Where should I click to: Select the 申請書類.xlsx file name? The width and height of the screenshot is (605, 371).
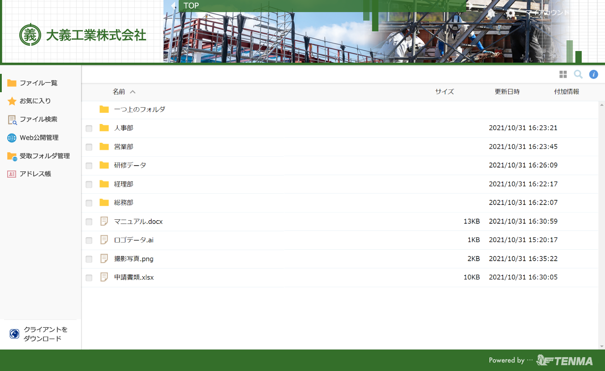pos(134,277)
